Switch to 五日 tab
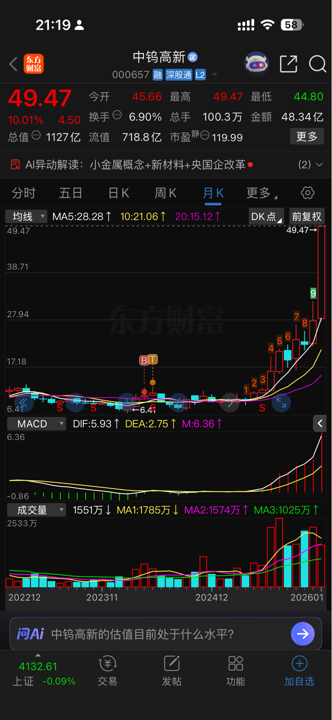 (71, 193)
